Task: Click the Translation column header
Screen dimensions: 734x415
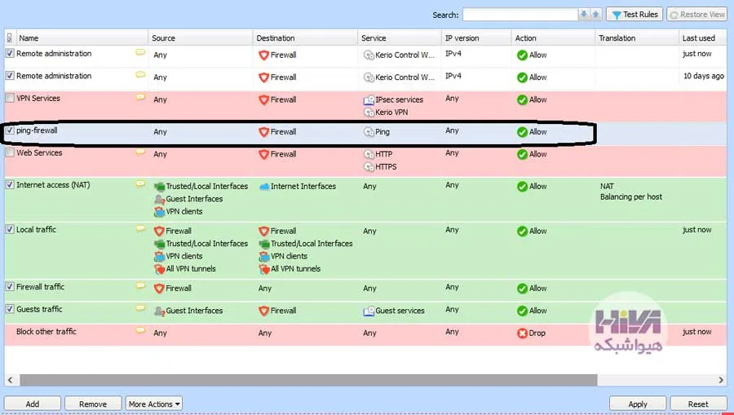Action: (637, 38)
